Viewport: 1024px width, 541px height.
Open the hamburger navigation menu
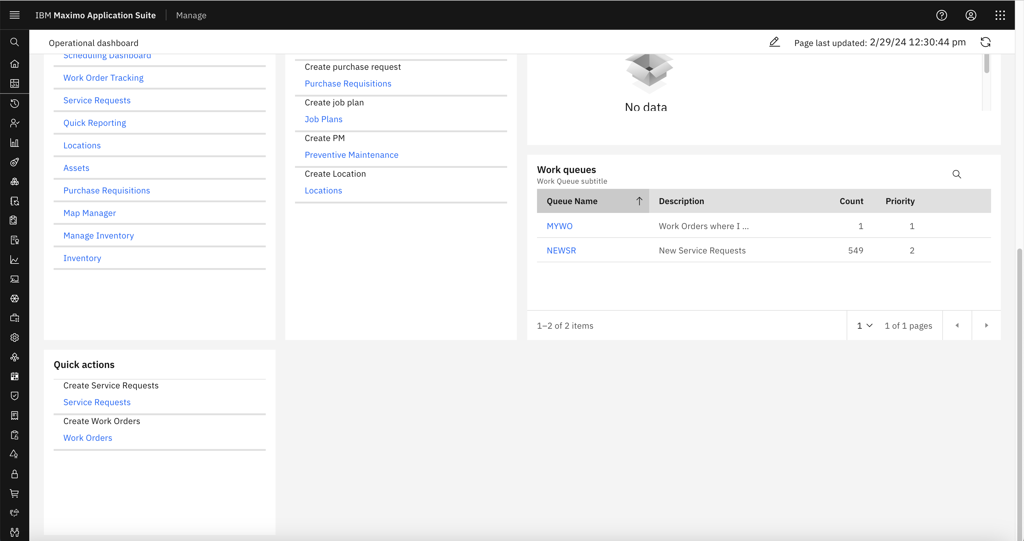pos(15,15)
